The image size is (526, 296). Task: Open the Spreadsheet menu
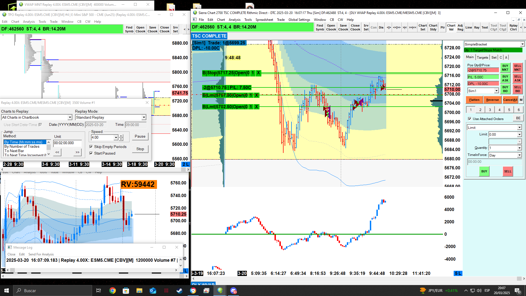coord(264,20)
